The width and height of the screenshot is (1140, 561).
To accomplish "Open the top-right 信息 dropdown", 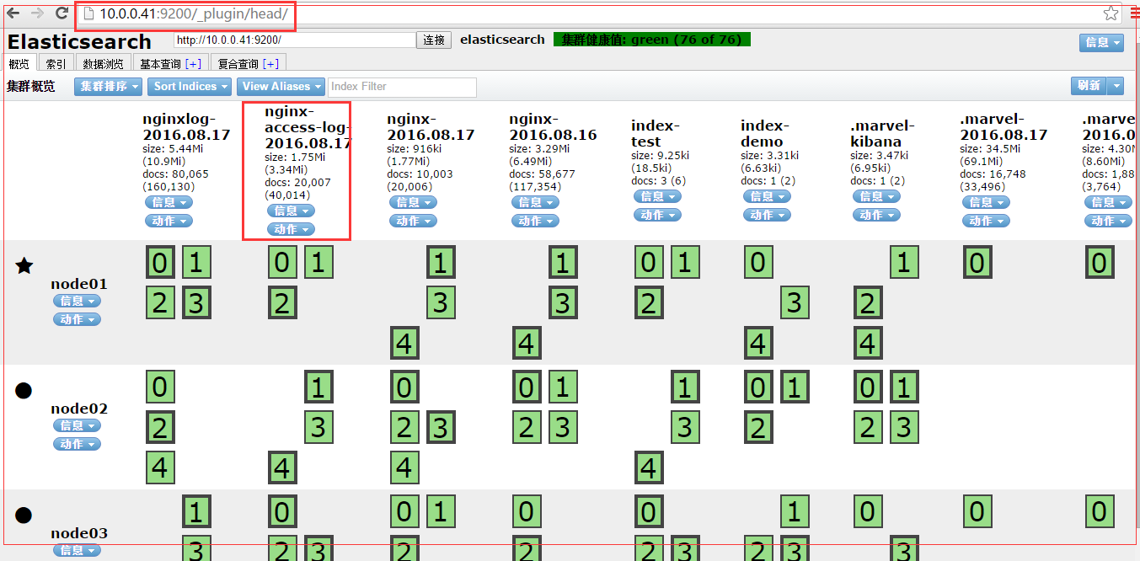I will pyautogui.click(x=1101, y=42).
